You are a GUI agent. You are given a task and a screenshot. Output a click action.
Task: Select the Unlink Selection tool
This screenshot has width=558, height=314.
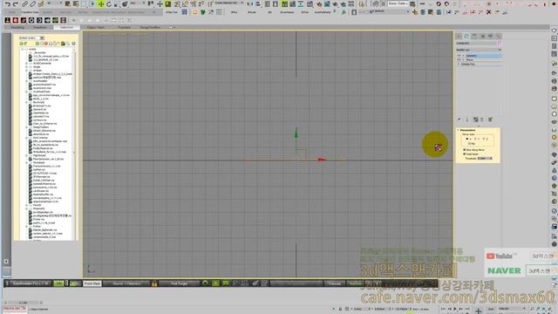(x=32, y=4)
